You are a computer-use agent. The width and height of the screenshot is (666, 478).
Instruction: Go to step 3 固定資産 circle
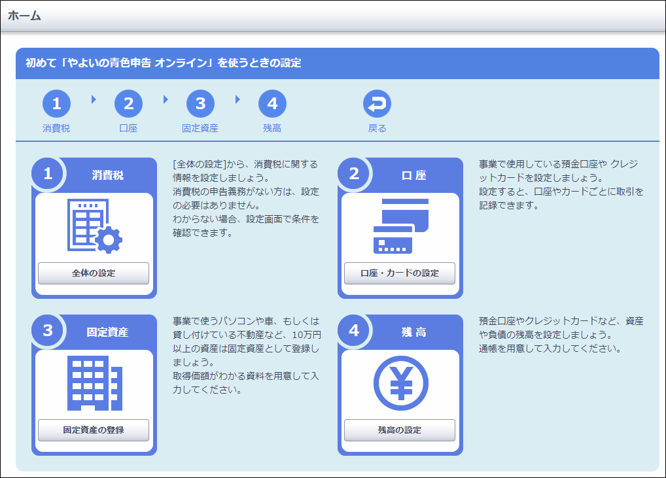click(200, 103)
